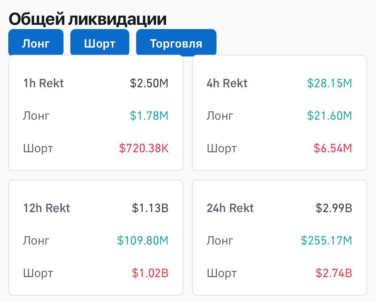Click the $2.99B total value
The width and height of the screenshot is (376, 301).
(334, 208)
